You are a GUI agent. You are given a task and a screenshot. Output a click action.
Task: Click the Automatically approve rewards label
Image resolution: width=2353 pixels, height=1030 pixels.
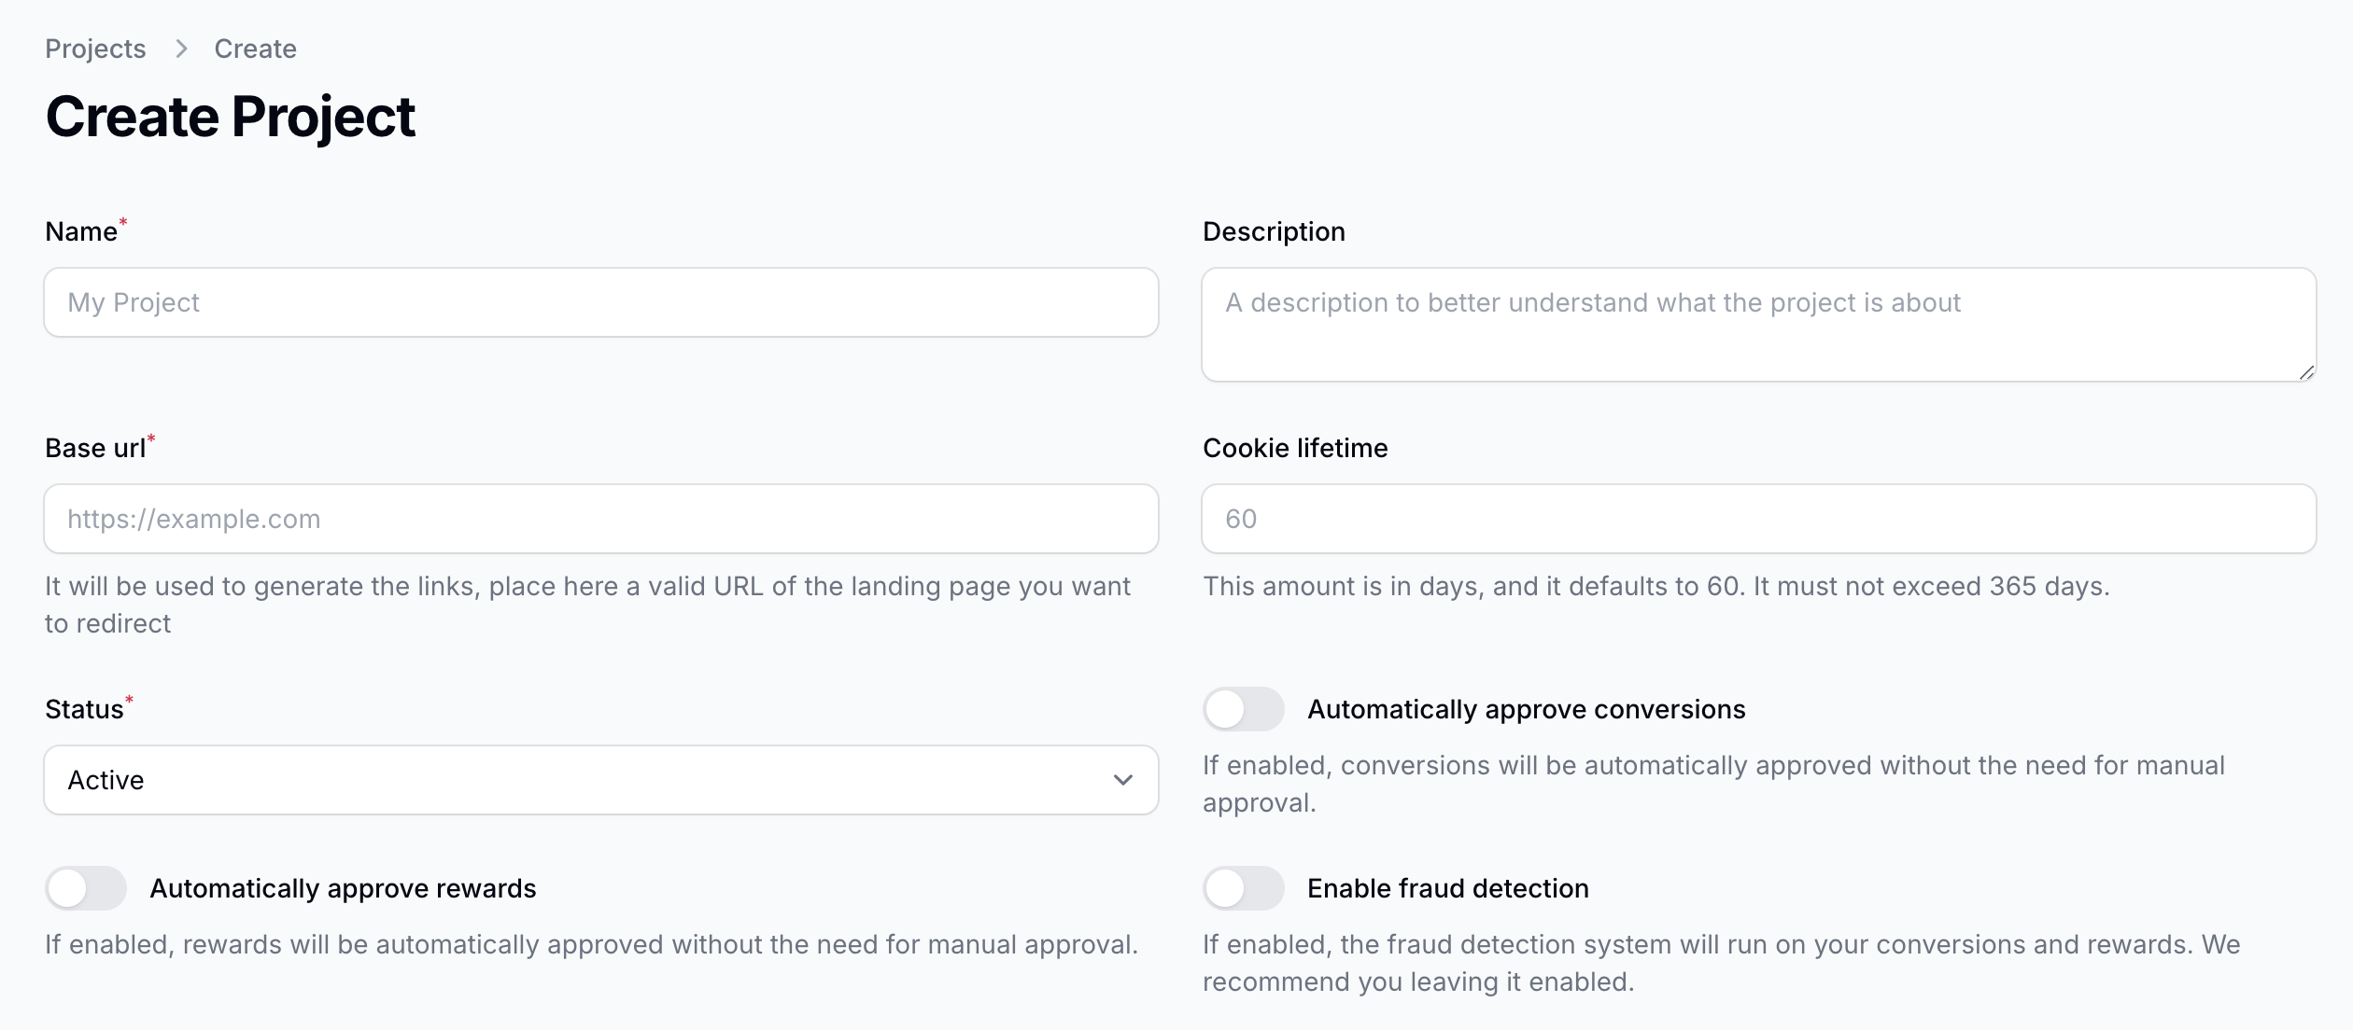[343, 888]
